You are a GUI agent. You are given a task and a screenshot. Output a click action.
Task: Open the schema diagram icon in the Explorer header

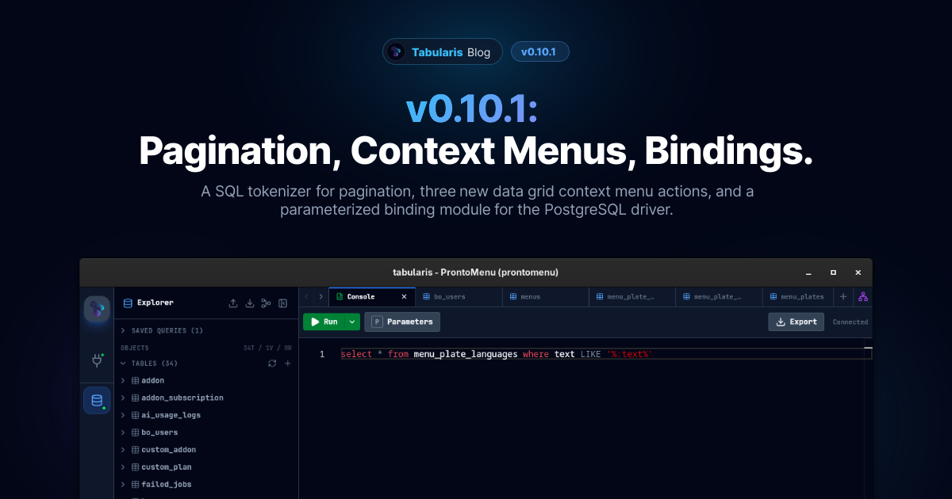[266, 303]
